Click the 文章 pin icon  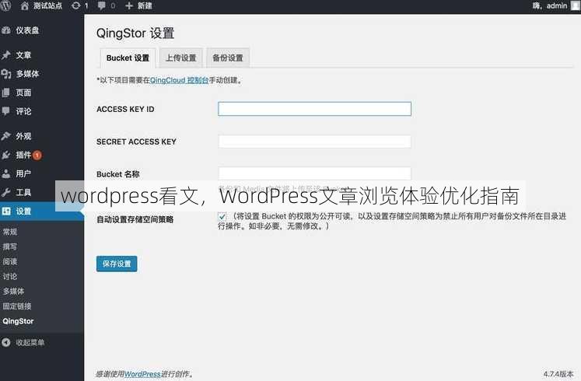coord(6,55)
